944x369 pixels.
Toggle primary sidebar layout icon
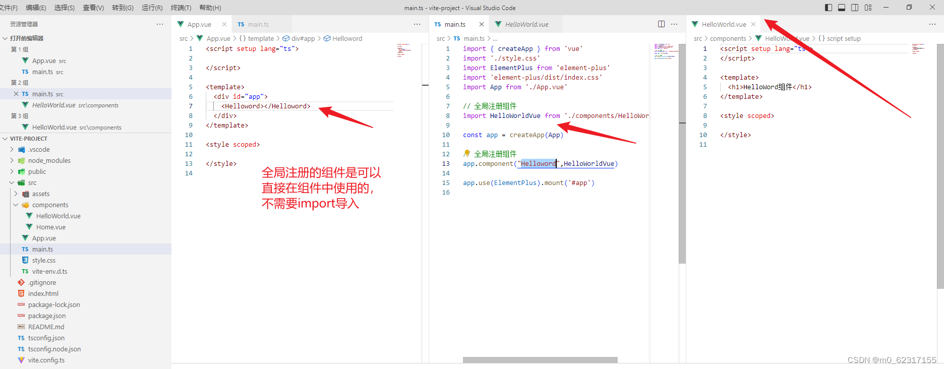(829, 8)
